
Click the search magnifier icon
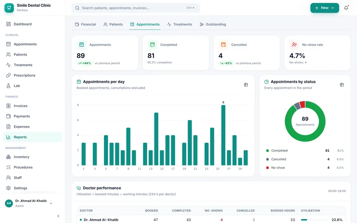77,8
